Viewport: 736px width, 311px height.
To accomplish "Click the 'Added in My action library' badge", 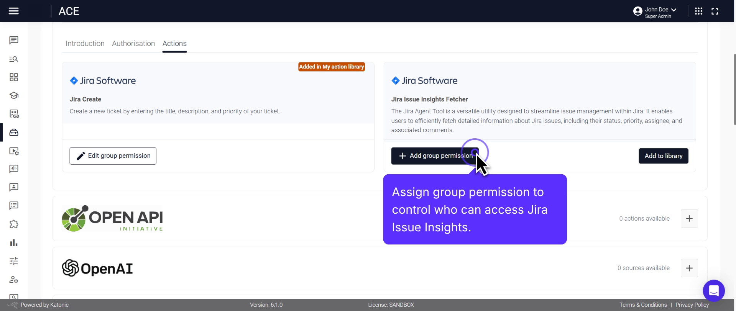I will click(x=331, y=67).
